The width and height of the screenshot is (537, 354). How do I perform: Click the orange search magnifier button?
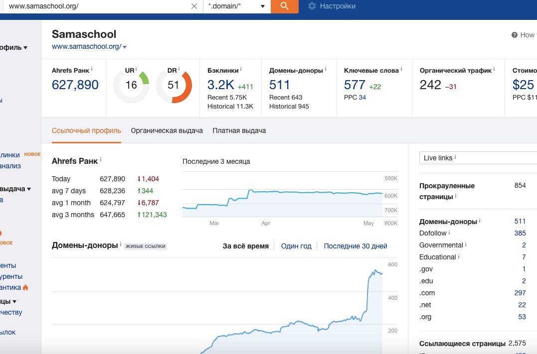pos(284,6)
